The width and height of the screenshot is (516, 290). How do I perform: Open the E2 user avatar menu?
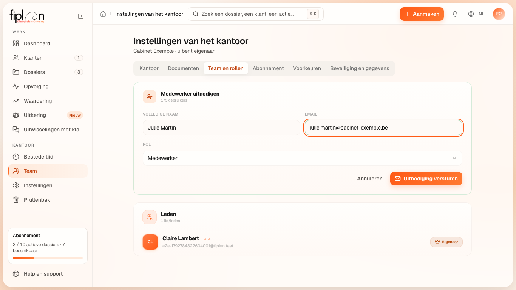point(499,14)
